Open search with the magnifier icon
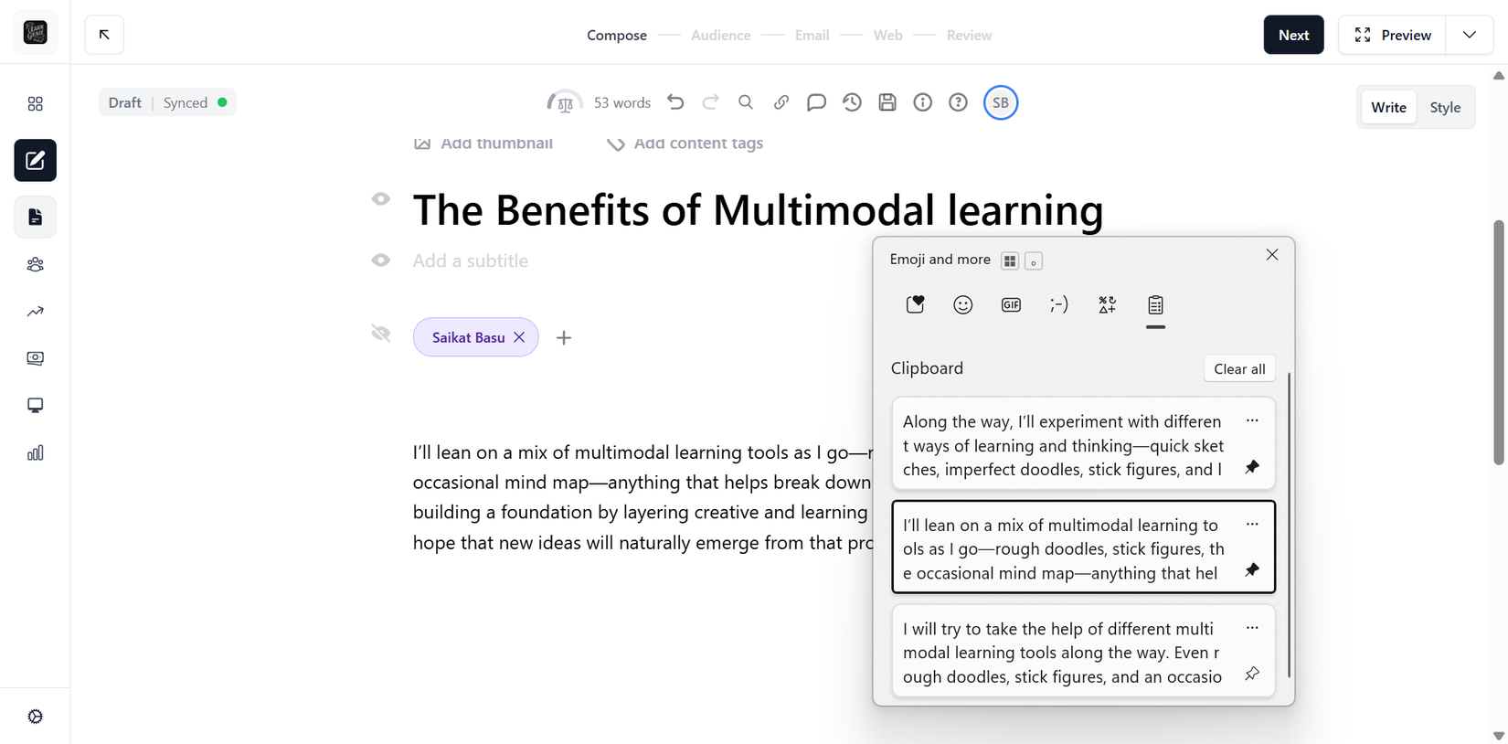The width and height of the screenshot is (1508, 744). (746, 102)
